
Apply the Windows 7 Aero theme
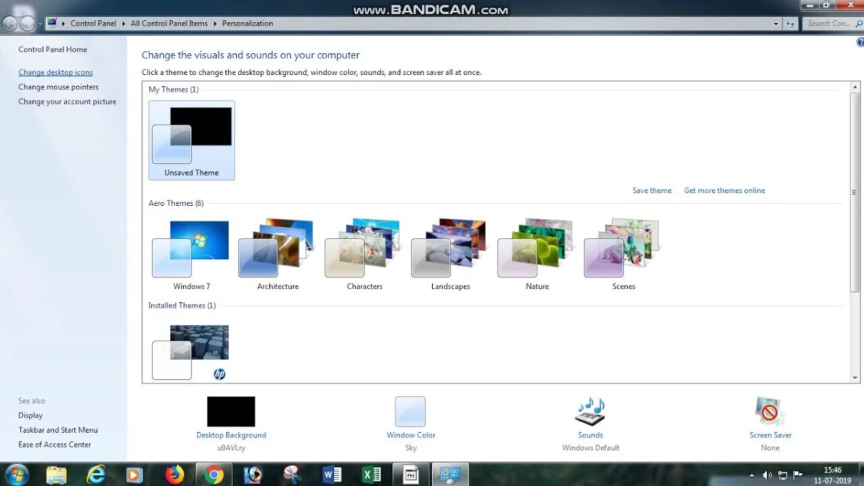(x=192, y=254)
